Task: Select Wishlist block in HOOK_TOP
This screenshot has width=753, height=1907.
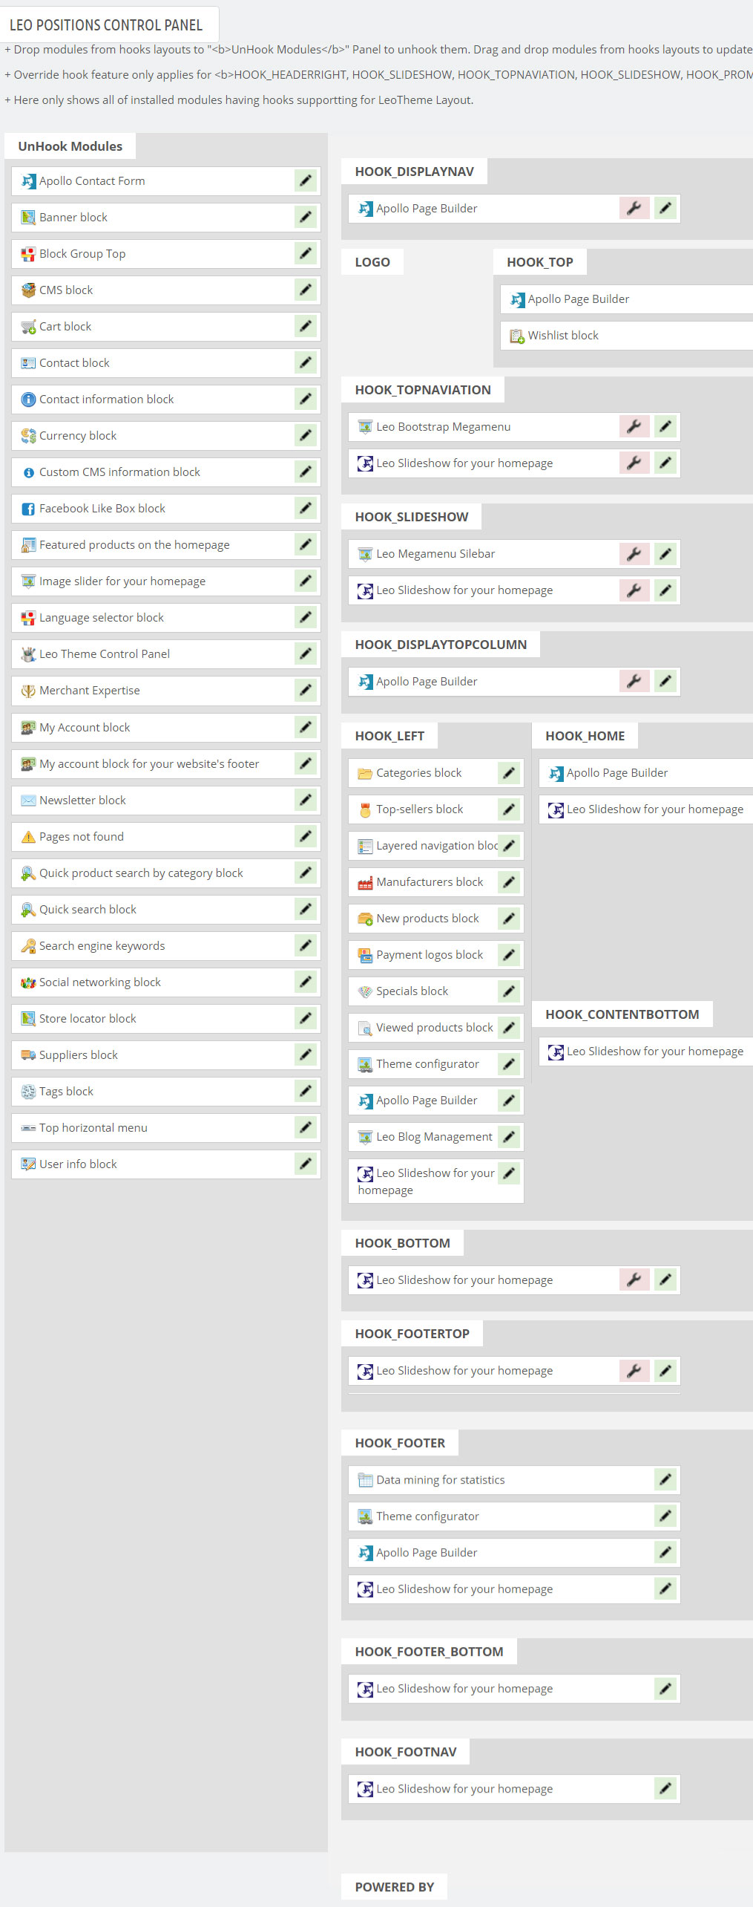Action: (x=563, y=336)
